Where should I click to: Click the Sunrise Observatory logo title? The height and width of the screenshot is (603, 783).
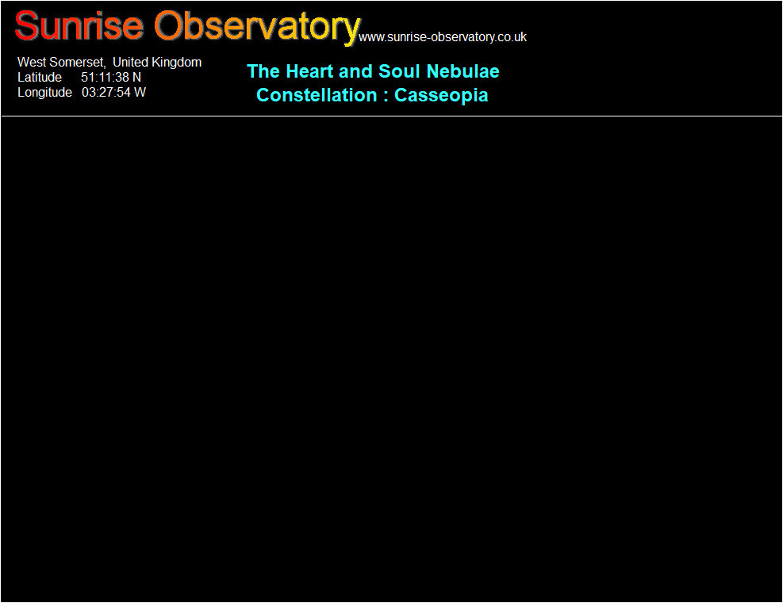click(x=187, y=27)
